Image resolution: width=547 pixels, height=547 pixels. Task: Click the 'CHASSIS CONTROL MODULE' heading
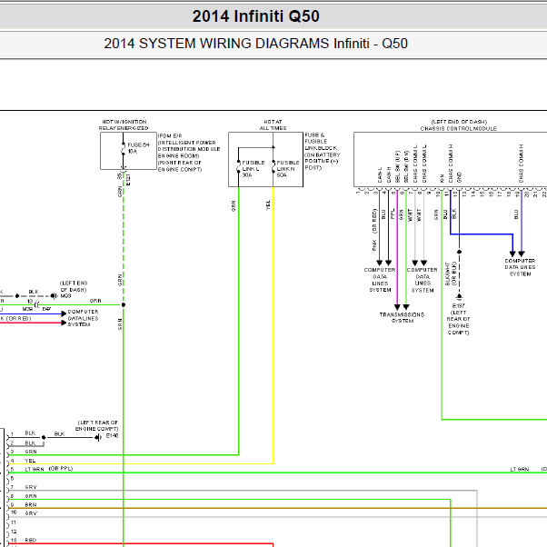click(458, 129)
